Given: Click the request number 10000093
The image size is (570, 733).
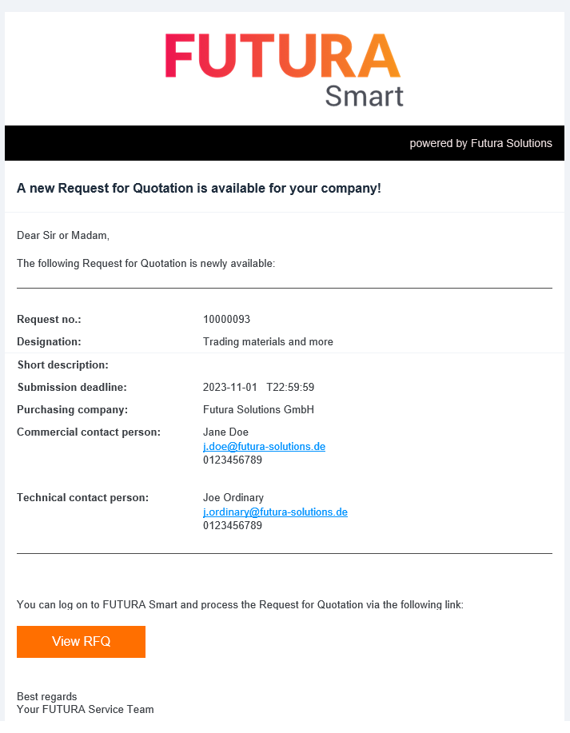Looking at the screenshot, I should click(x=226, y=319).
